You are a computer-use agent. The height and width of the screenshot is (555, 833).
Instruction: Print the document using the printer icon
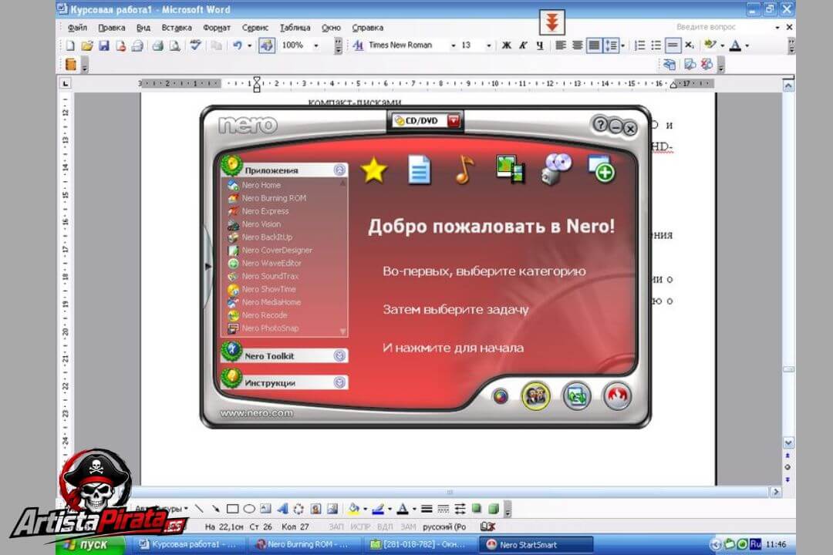point(157,45)
